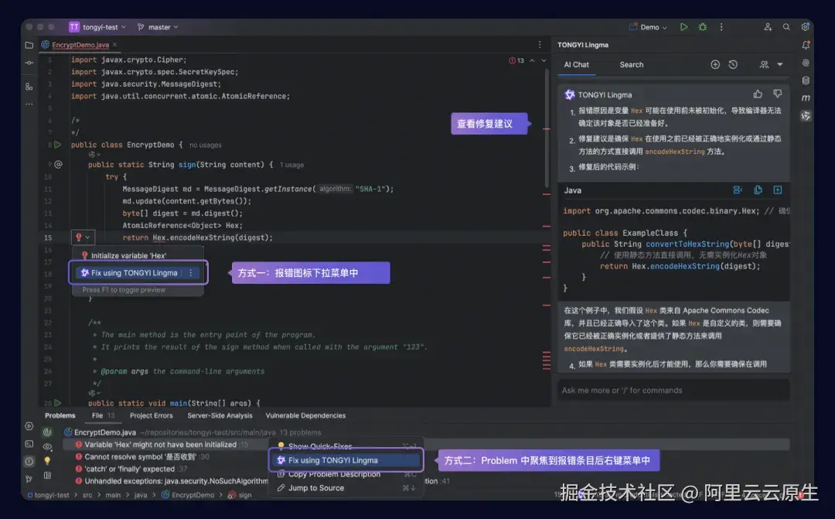Image resolution: width=835 pixels, height=519 pixels.
Task: Open the more actions menu beside the debug icon
Action: coord(721,26)
